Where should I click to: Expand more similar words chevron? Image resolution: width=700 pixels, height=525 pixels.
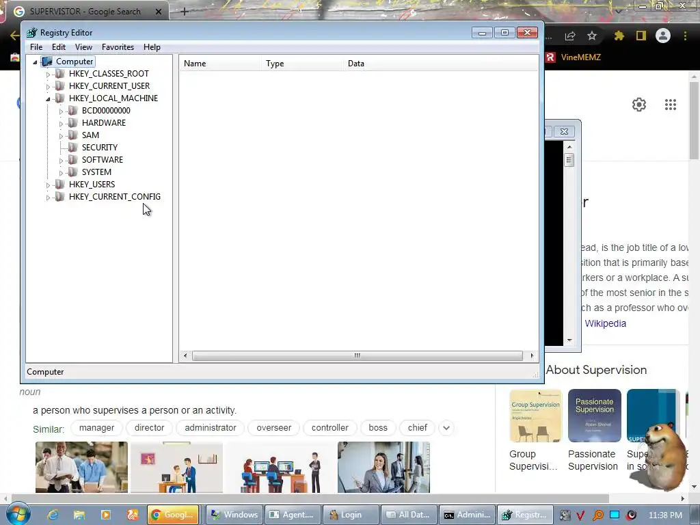[x=446, y=428]
